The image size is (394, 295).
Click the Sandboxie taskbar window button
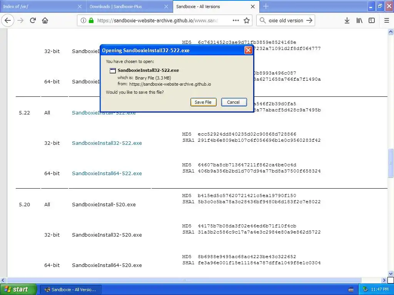tap(71, 290)
